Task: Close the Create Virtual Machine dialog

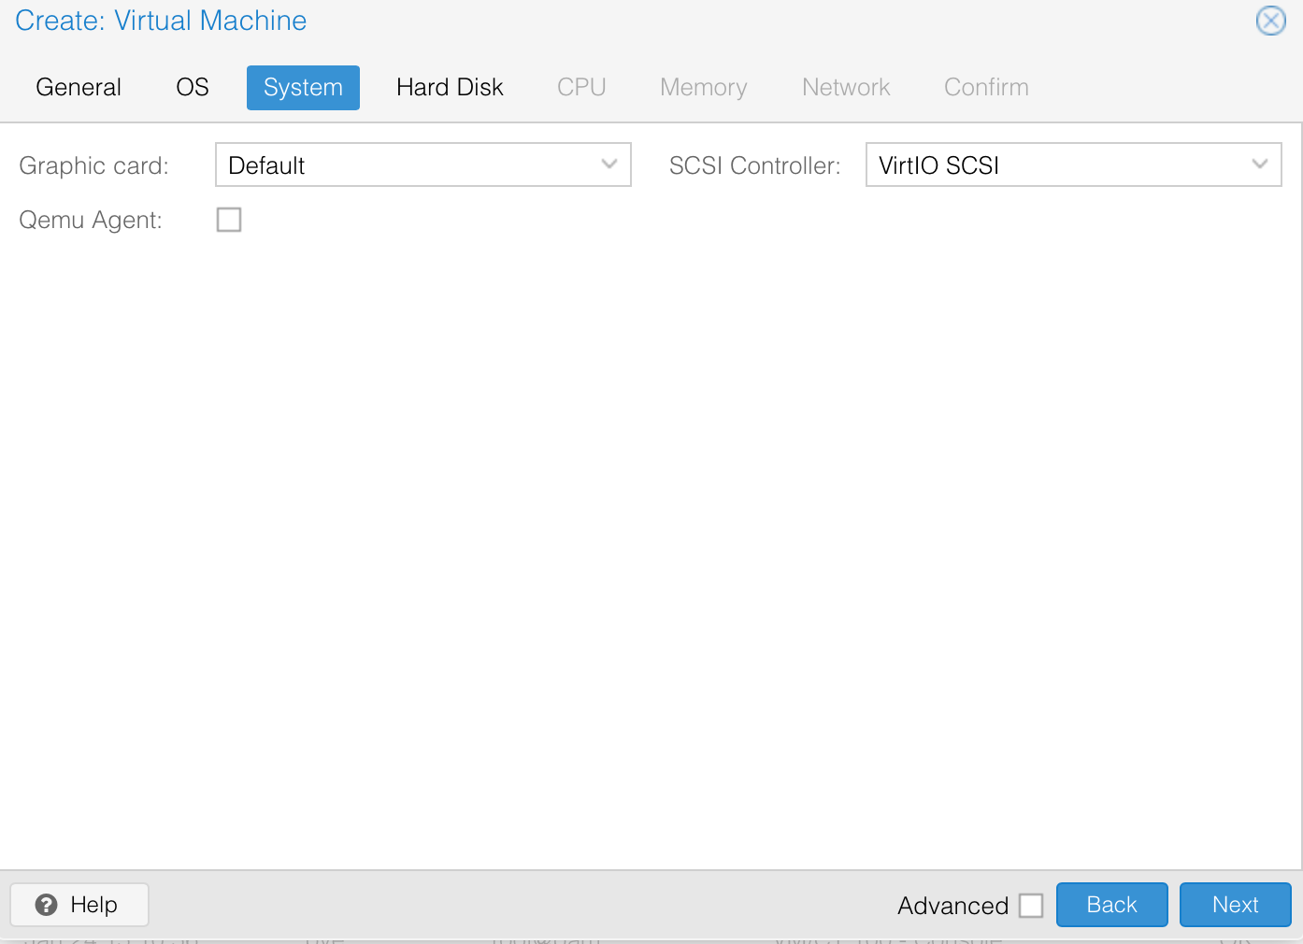Action: [1270, 21]
